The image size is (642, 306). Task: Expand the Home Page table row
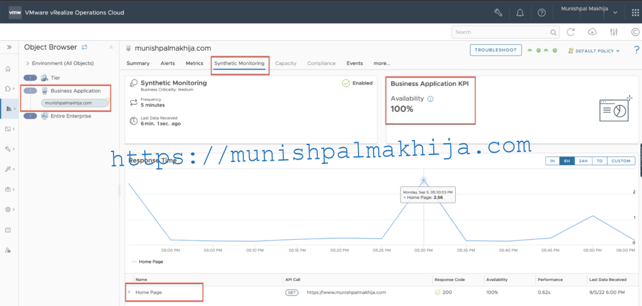(129, 292)
